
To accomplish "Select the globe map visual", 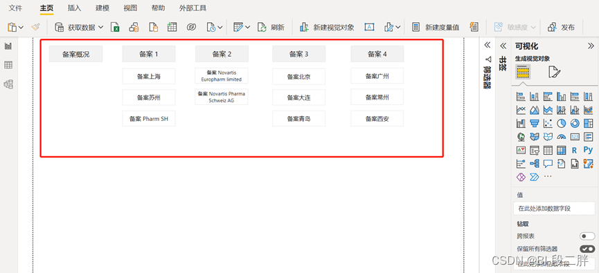I will coord(521,137).
